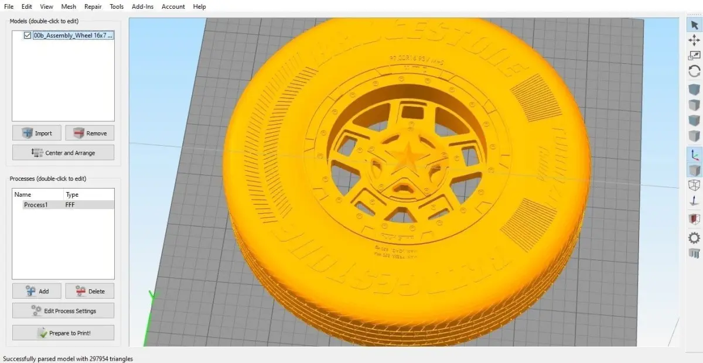This screenshot has width=703, height=363.
Task: Uncheck the 00b_Assembly_Wheel model checkbox
Action: [28, 35]
